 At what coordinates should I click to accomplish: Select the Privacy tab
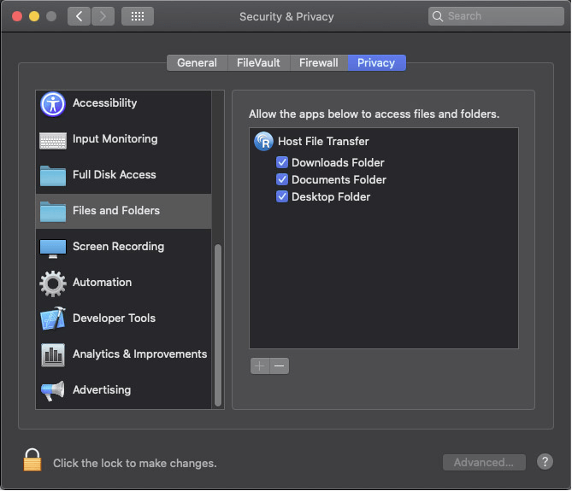(376, 62)
